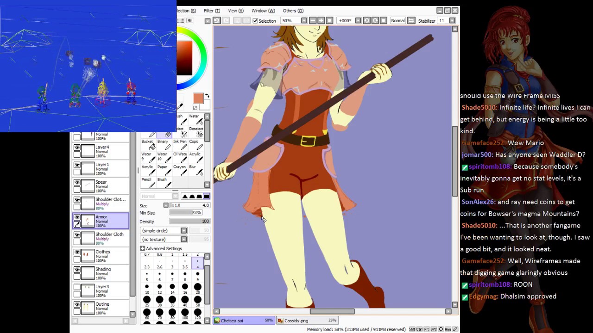Screen dimensions: 593x333
Task: Hide the Shading layer
Action: point(77,270)
